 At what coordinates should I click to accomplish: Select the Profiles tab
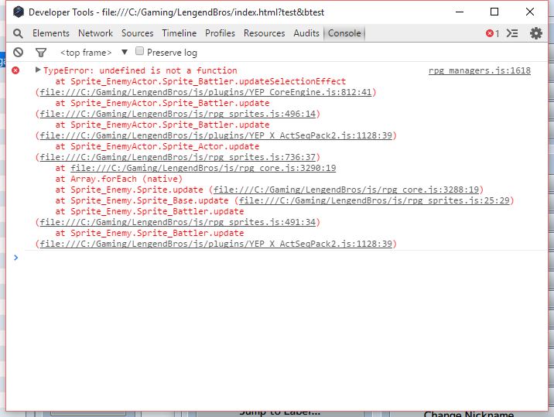coord(221,33)
